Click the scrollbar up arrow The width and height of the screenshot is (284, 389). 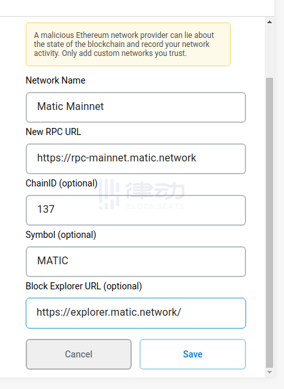269,22
